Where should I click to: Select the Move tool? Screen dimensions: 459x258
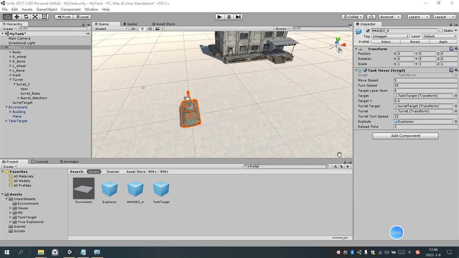(16, 17)
